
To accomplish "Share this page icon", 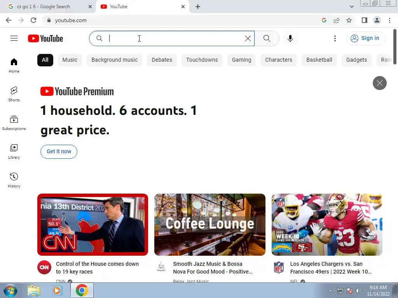I will point(337,20).
